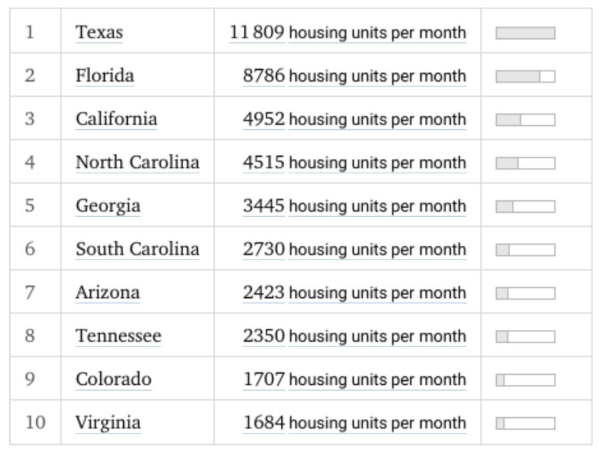599x454 pixels.
Task: Open the South Carolina link
Action: click(137, 249)
